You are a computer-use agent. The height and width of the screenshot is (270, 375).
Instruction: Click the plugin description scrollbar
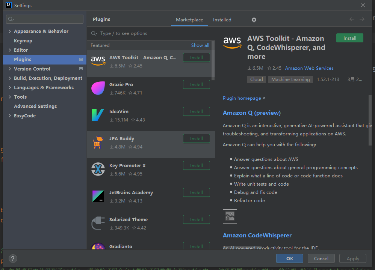(x=370, y=120)
